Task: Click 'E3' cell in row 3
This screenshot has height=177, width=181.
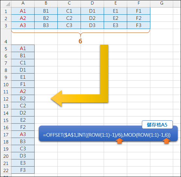Action: click(115, 25)
